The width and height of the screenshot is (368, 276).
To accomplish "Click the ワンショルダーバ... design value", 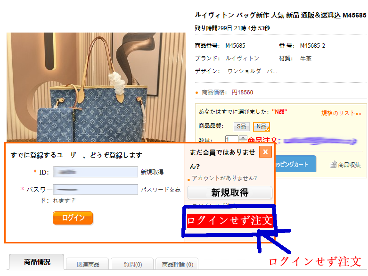I will click(x=252, y=71).
